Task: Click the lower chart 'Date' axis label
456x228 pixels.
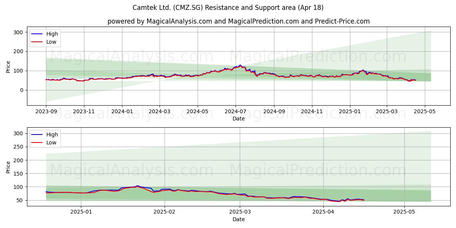Action: click(x=239, y=219)
